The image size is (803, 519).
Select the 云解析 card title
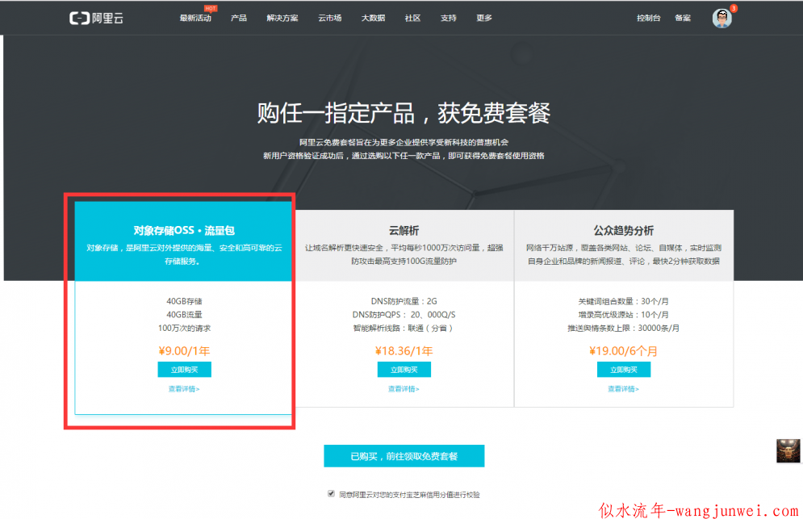click(404, 231)
